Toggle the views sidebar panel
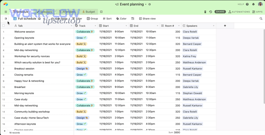Viewport: 265px width, 135px height. click(5, 18)
